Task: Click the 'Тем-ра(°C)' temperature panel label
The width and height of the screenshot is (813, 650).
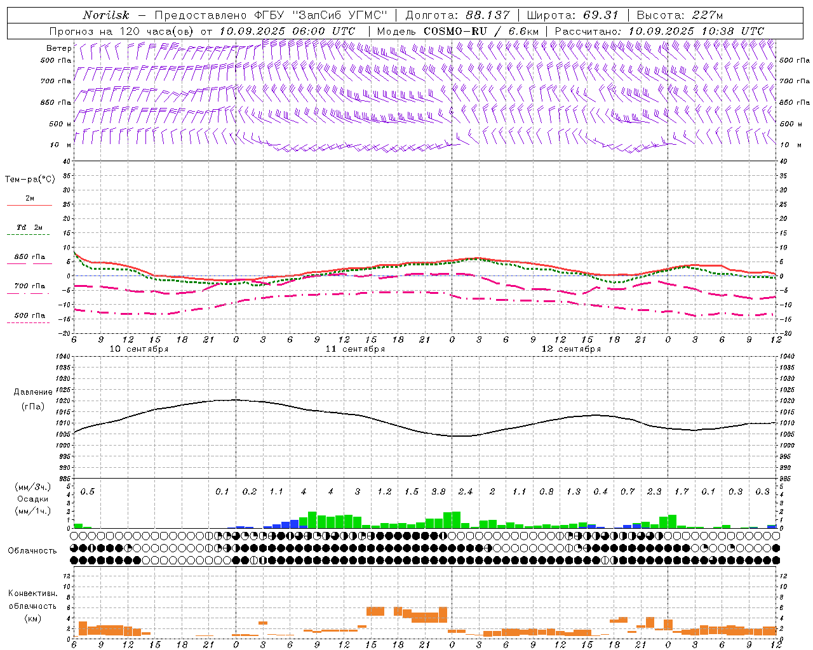Action: pyautogui.click(x=30, y=180)
